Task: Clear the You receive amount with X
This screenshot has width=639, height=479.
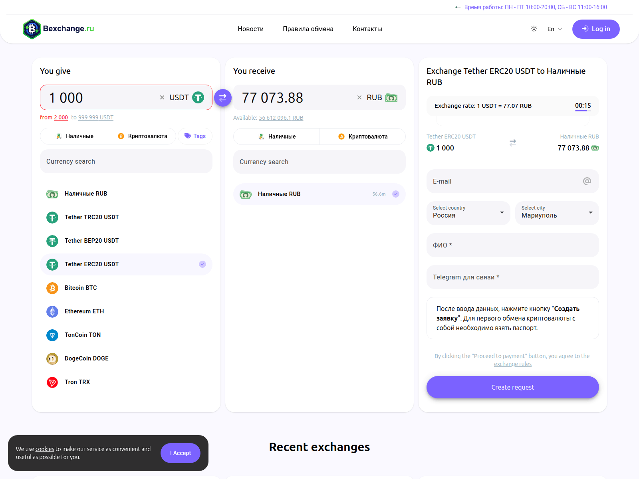Action: tap(359, 97)
